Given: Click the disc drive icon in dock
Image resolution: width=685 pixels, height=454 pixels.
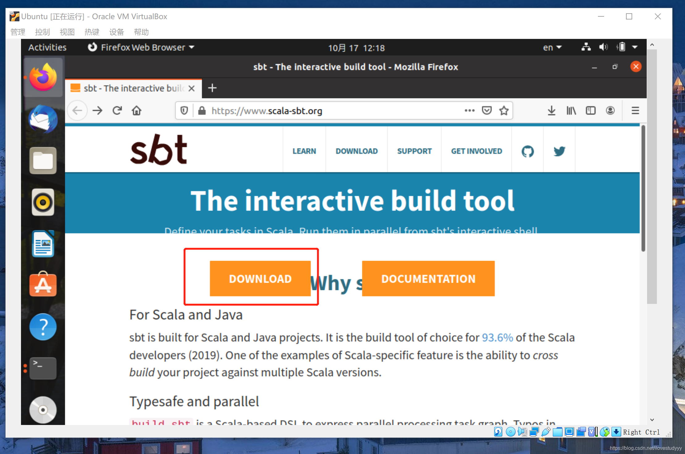Looking at the screenshot, I should tap(43, 410).
